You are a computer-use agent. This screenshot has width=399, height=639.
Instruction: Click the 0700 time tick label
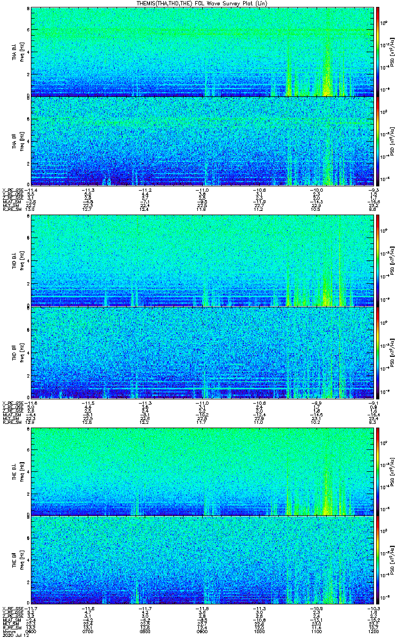[88, 630]
